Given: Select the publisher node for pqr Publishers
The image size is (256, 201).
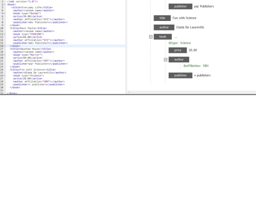Looking at the screenshot, I should 181,6.
